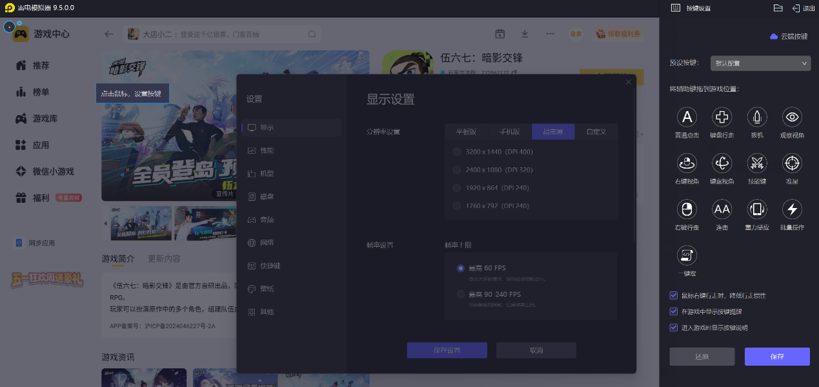Viewport: 819px width, 387px height.
Task: Switch to 更新内容 tab on game page
Action: (164, 258)
